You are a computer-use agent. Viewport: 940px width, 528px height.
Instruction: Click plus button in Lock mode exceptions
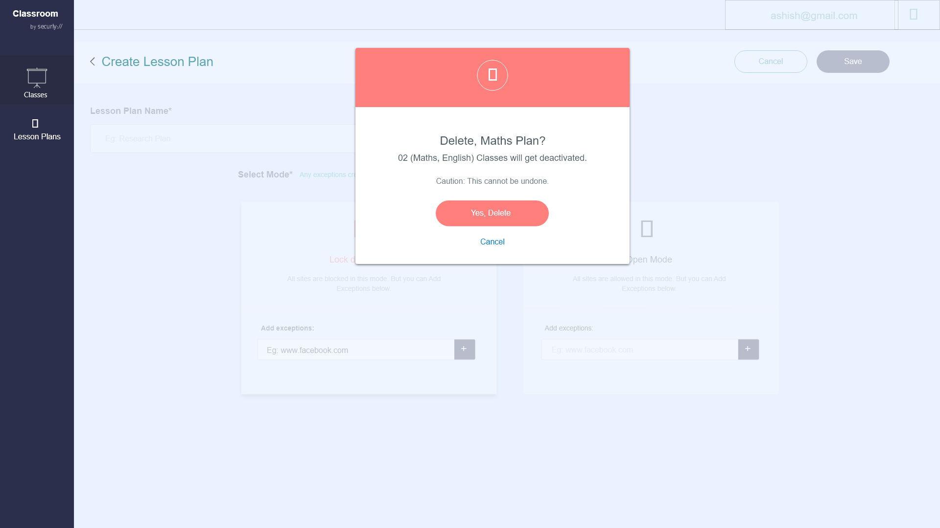coord(464,350)
